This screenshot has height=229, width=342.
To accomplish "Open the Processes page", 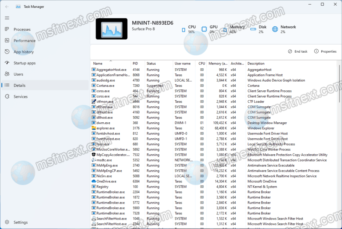I will pyautogui.click(x=22, y=29).
